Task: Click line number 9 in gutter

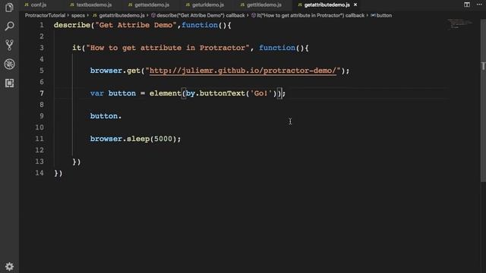Action: [42, 116]
